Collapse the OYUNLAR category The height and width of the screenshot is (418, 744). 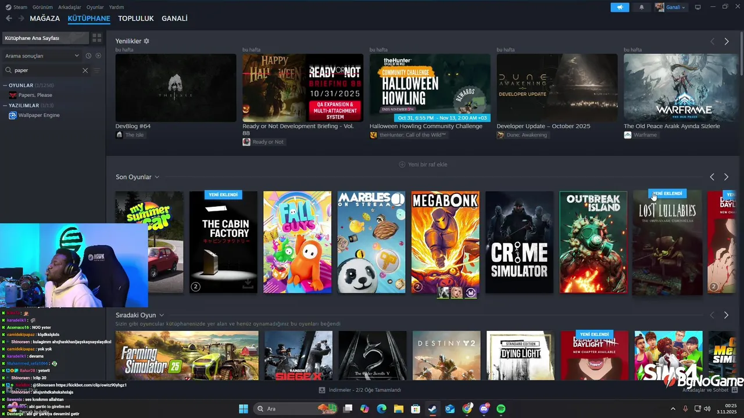tap(5, 85)
